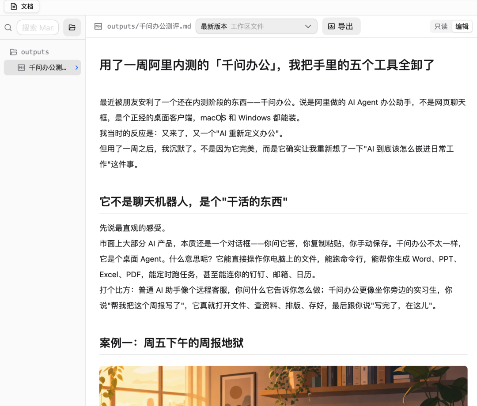Image resolution: width=477 pixels, height=406 pixels.
Task: Click heading 案例一：周五下午的周报地狱
Action: click(x=171, y=343)
